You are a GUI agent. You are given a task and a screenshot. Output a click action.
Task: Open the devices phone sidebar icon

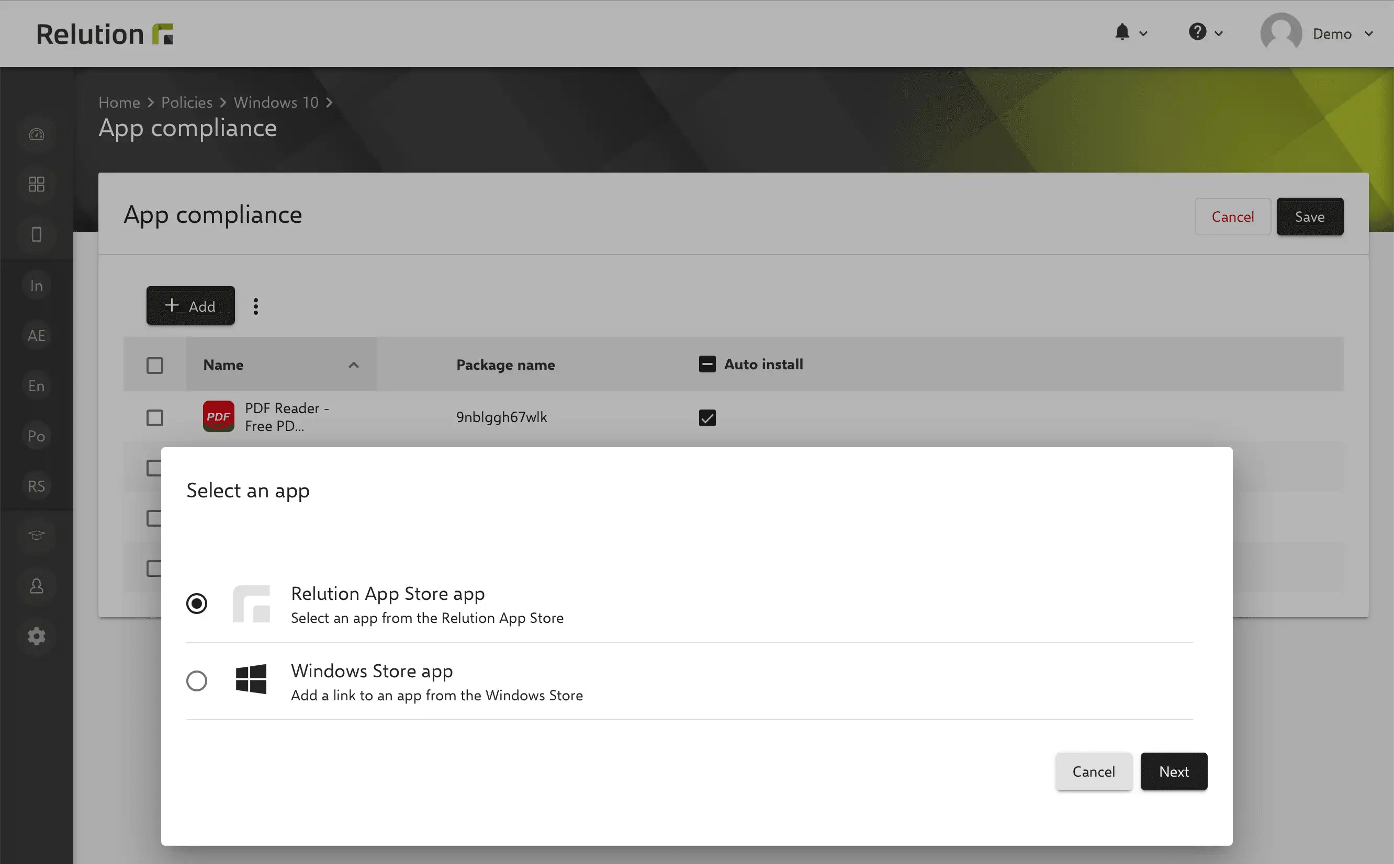coord(37,234)
